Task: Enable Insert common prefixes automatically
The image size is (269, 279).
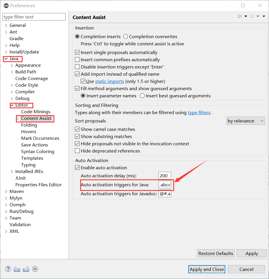Action: pos(77,59)
